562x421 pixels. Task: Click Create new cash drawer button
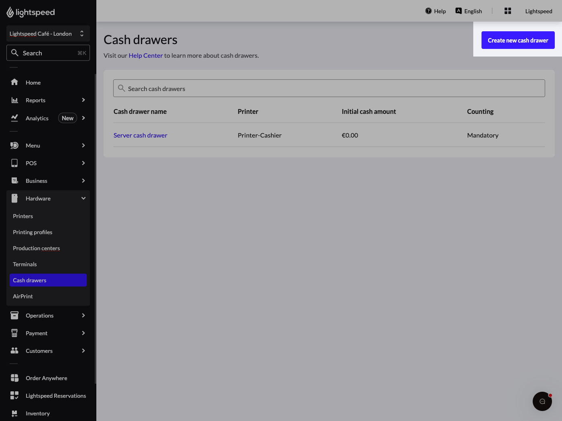pos(518,40)
